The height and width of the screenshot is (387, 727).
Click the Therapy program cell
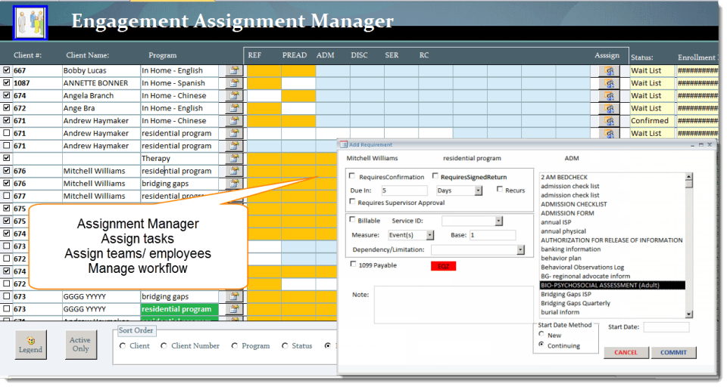(179, 158)
